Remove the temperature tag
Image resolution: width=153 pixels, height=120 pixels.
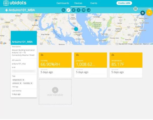click(x=23, y=80)
